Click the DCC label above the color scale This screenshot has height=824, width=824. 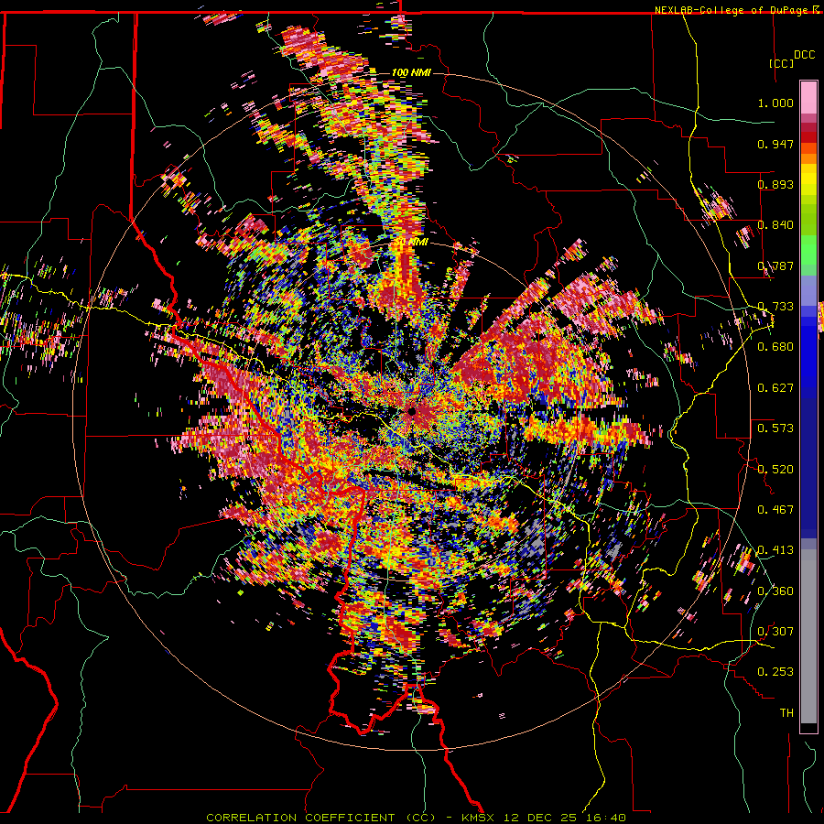point(805,55)
